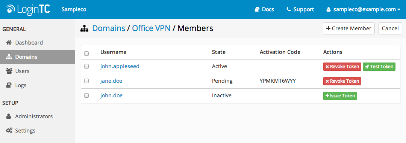Open john.appleseed user link
Image resolution: width=406 pixels, height=143 pixels.
[120, 67]
